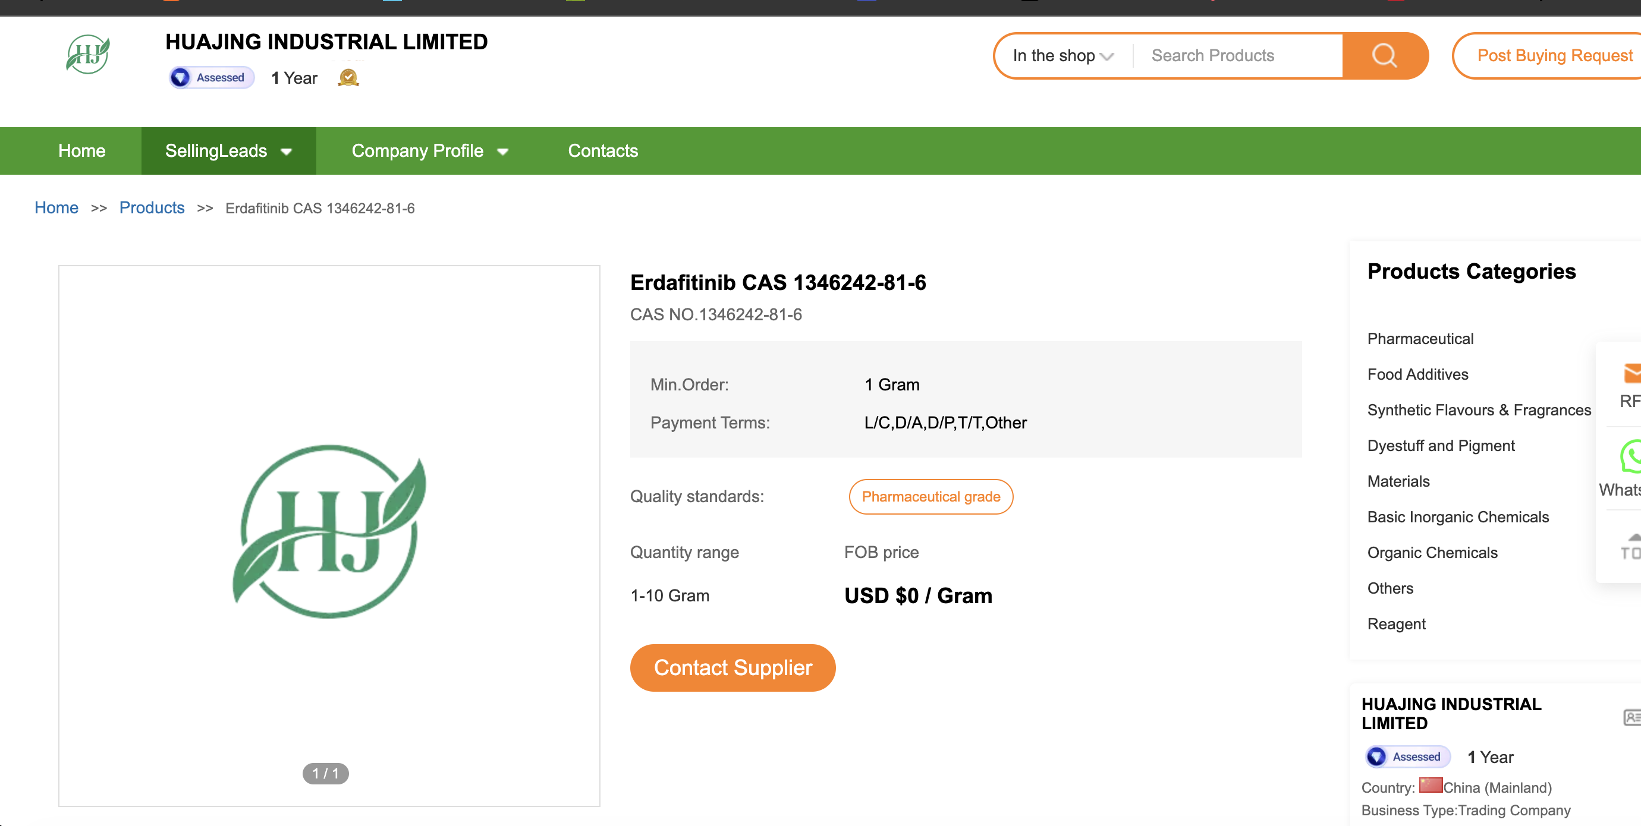
Task: Click the TOP back-to-top arrow icon
Action: tap(1631, 547)
